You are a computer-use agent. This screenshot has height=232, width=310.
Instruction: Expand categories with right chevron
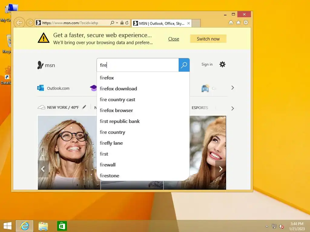[232, 108]
